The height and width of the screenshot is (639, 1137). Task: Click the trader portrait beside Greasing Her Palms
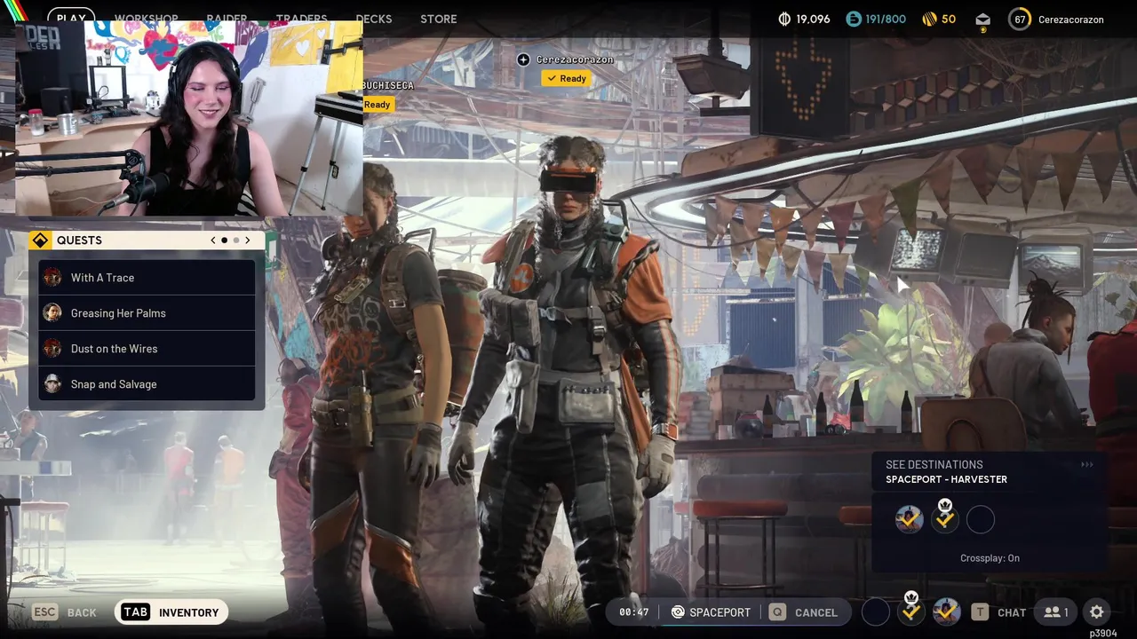pyautogui.click(x=53, y=313)
